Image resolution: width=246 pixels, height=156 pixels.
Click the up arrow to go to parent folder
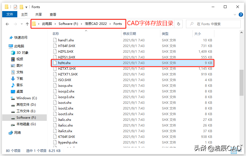point(27,24)
